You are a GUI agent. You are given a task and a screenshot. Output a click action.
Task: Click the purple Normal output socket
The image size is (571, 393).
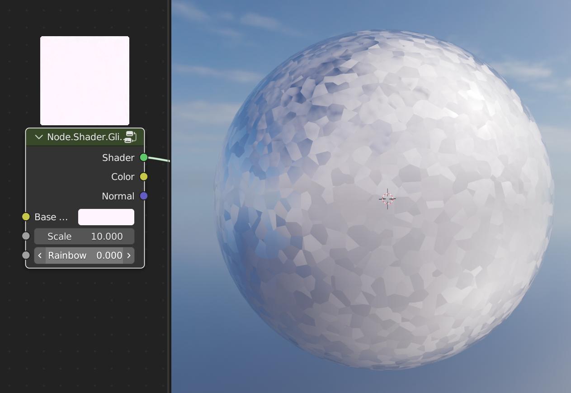(144, 196)
